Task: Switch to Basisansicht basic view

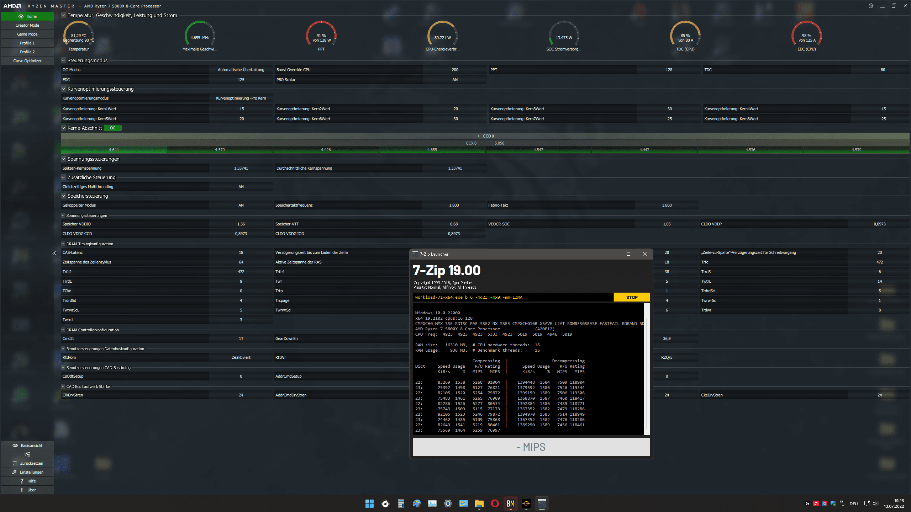Action: pyautogui.click(x=27, y=446)
